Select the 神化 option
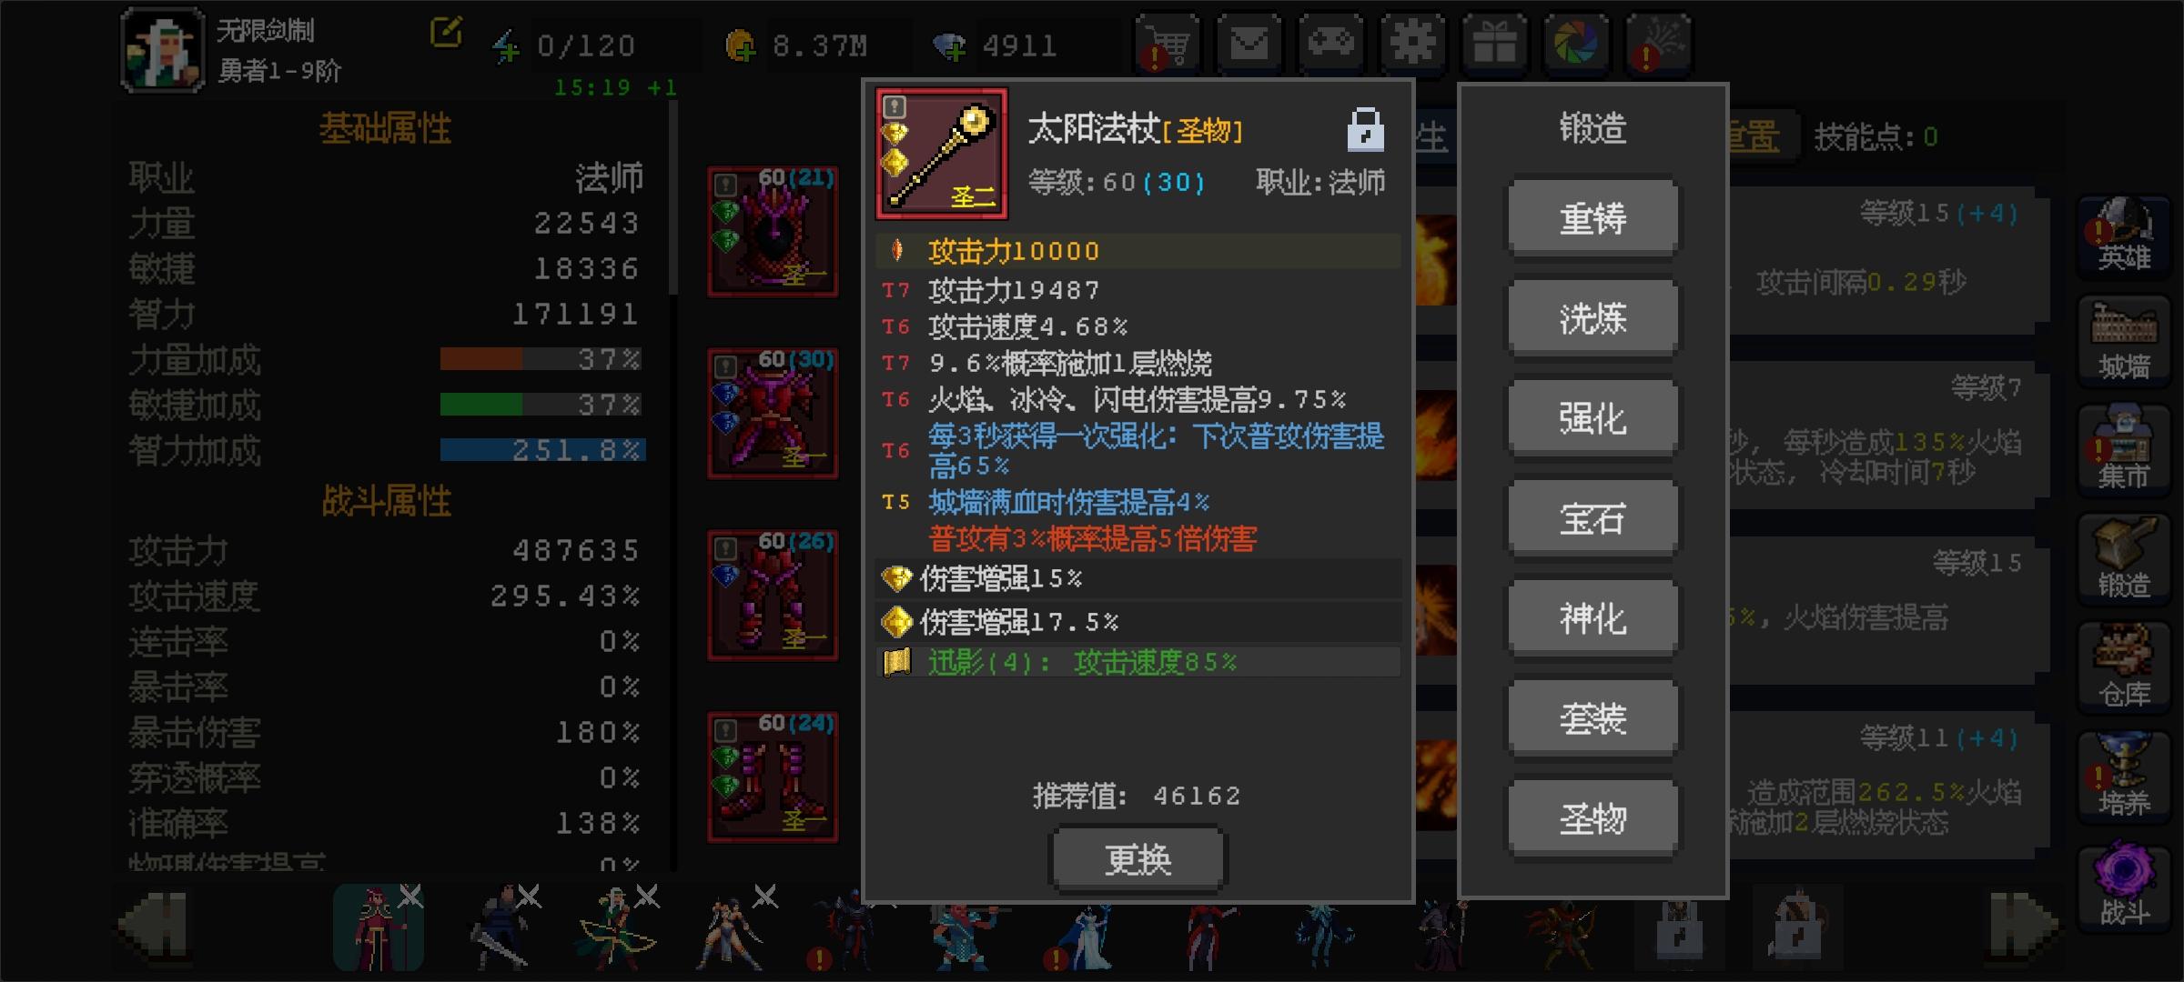The image size is (2184, 982). (1592, 618)
